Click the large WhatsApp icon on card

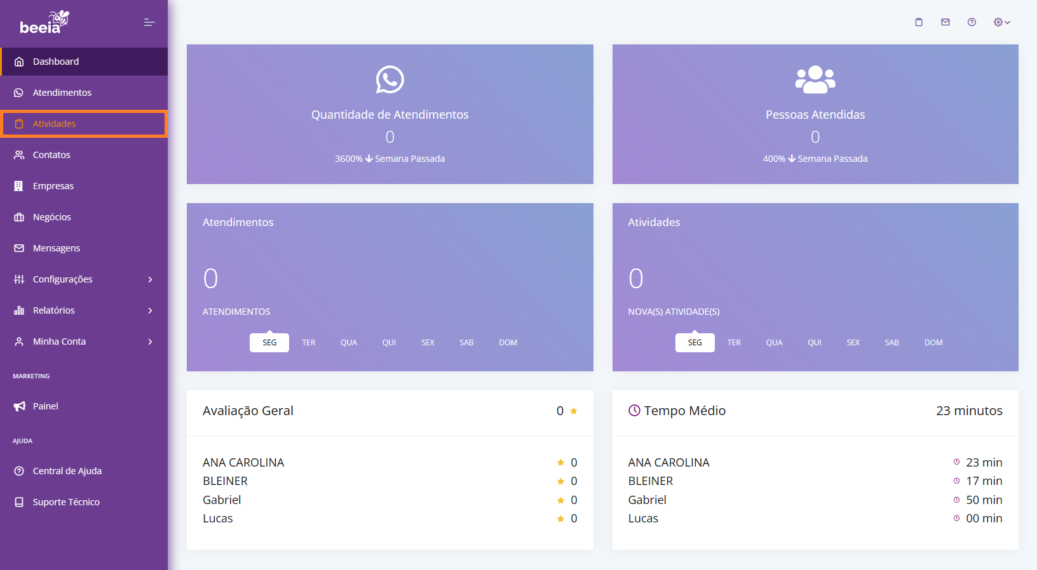[x=390, y=79]
